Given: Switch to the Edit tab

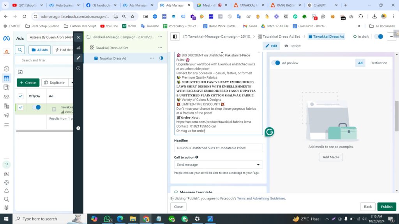Looking at the screenshot, I should 271,46.
